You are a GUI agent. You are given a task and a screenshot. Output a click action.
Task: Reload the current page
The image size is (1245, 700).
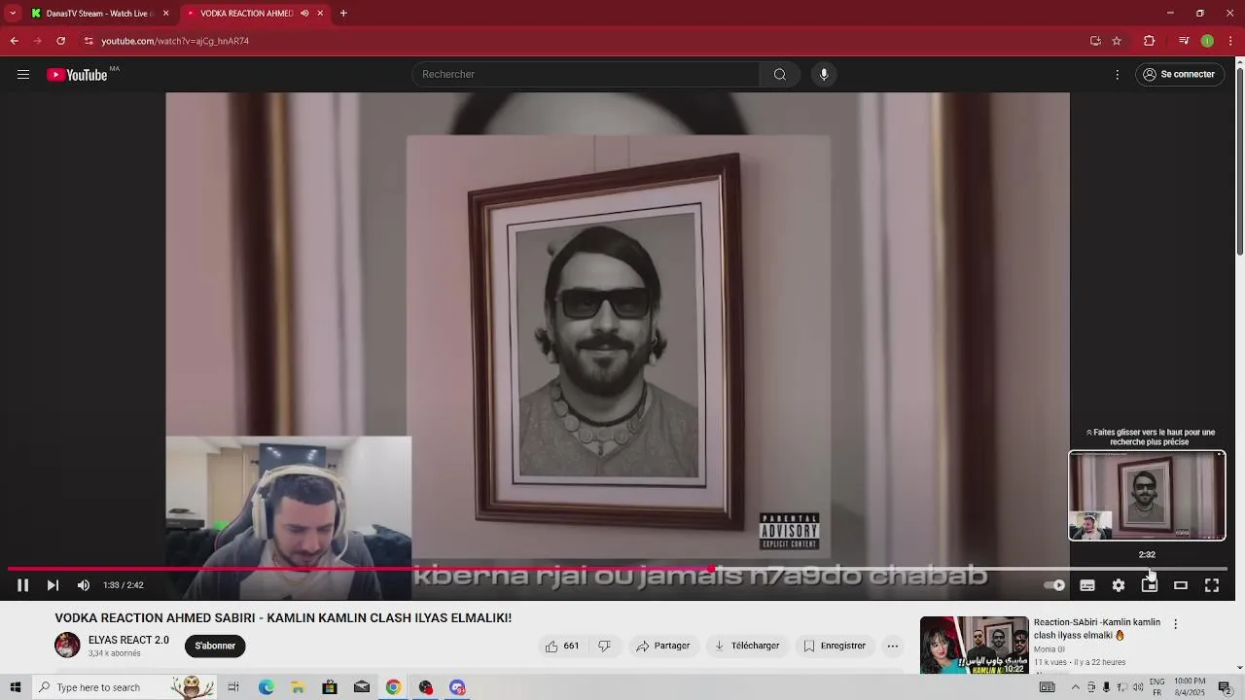[x=60, y=41]
